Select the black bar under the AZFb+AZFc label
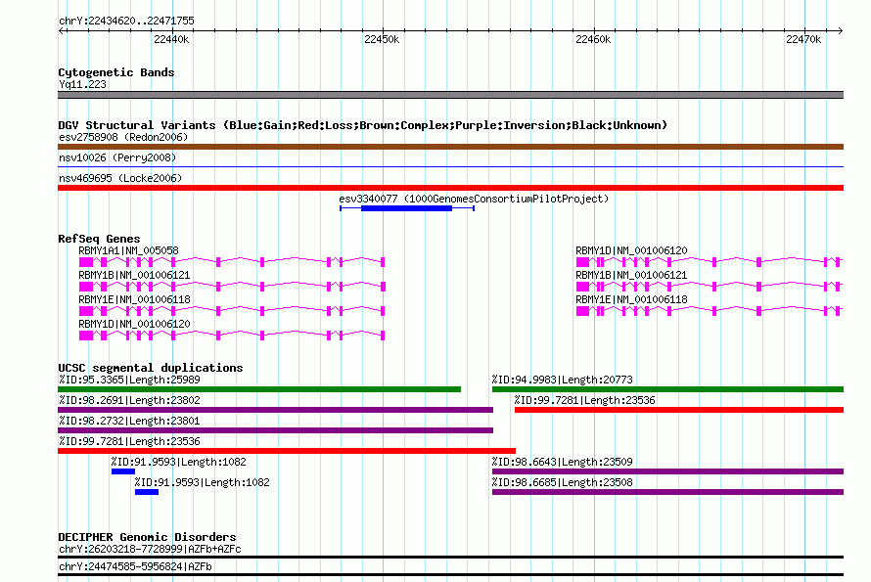The width and height of the screenshot is (871, 582). coord(450,557)
